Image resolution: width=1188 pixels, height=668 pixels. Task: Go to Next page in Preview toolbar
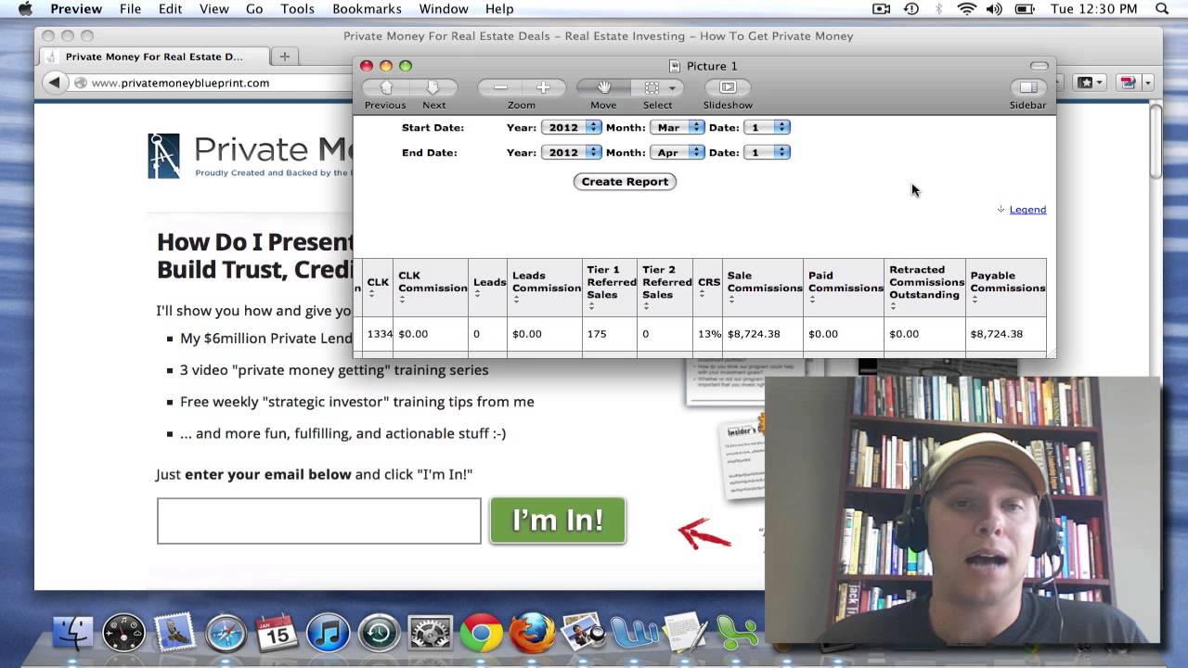[x=433, y=87]
